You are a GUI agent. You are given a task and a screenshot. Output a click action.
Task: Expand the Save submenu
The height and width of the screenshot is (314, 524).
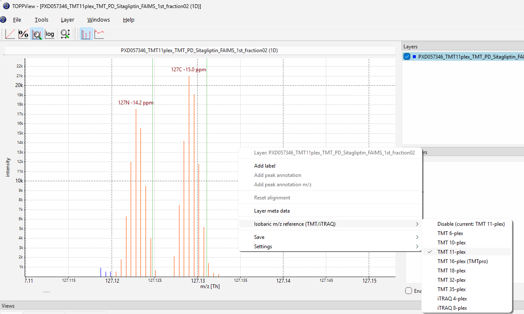coord(331,237)
